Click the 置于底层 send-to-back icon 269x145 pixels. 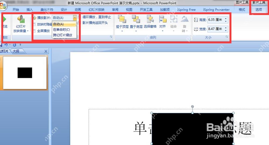pos(136,19)
